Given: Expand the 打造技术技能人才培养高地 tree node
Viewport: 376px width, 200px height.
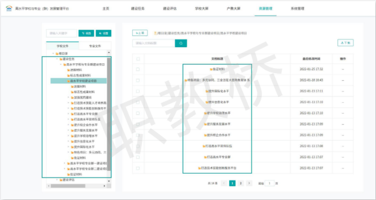Looking at the screenshot, I should (68, 103).
